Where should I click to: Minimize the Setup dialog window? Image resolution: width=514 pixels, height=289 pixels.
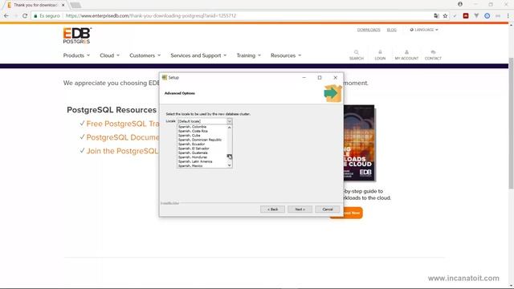[x=304, y=78]
